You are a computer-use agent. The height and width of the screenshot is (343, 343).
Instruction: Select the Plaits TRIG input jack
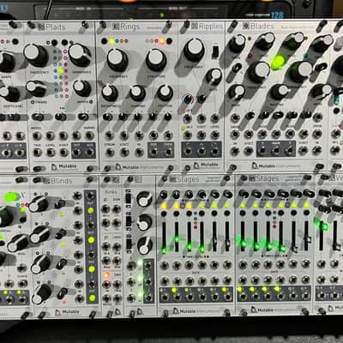37,152
